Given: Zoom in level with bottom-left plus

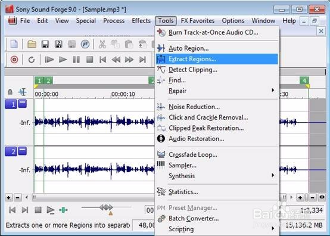Looking at the screenshot, I should pyautogui.click(x=8, y=198).
